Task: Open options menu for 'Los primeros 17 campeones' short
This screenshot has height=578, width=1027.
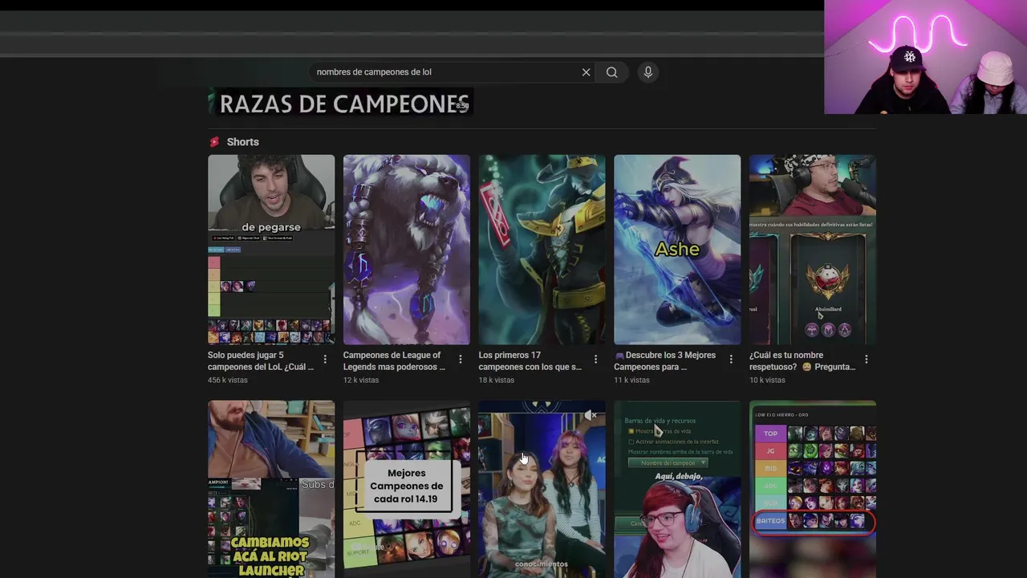Action: point(595,360)
